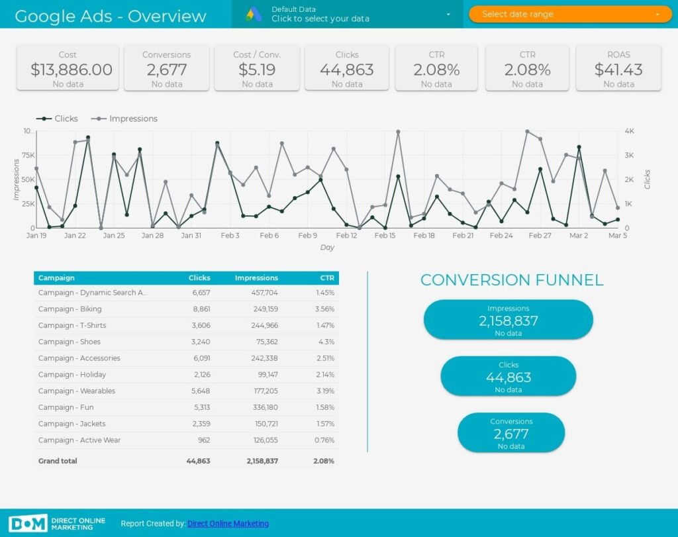Select the Conversions scorecard showing 2,677

pyautogui.click(x=167, y=68)
